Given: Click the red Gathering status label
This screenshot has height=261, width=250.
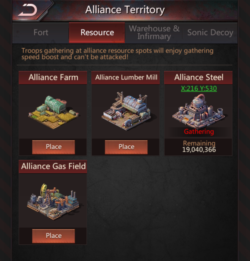Looking at the screenshot, I should pyautogui.click(x=199, y=132).
